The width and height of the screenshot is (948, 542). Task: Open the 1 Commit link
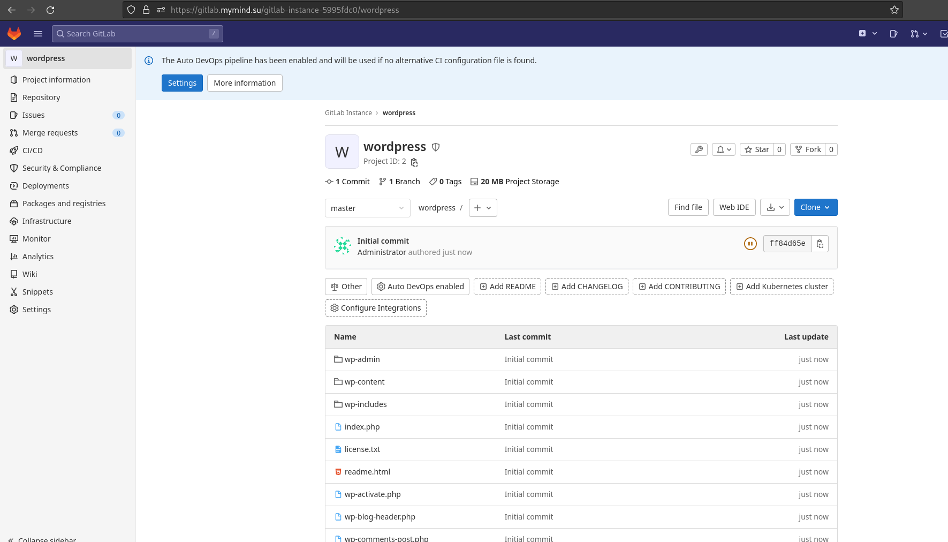point(347,182)
